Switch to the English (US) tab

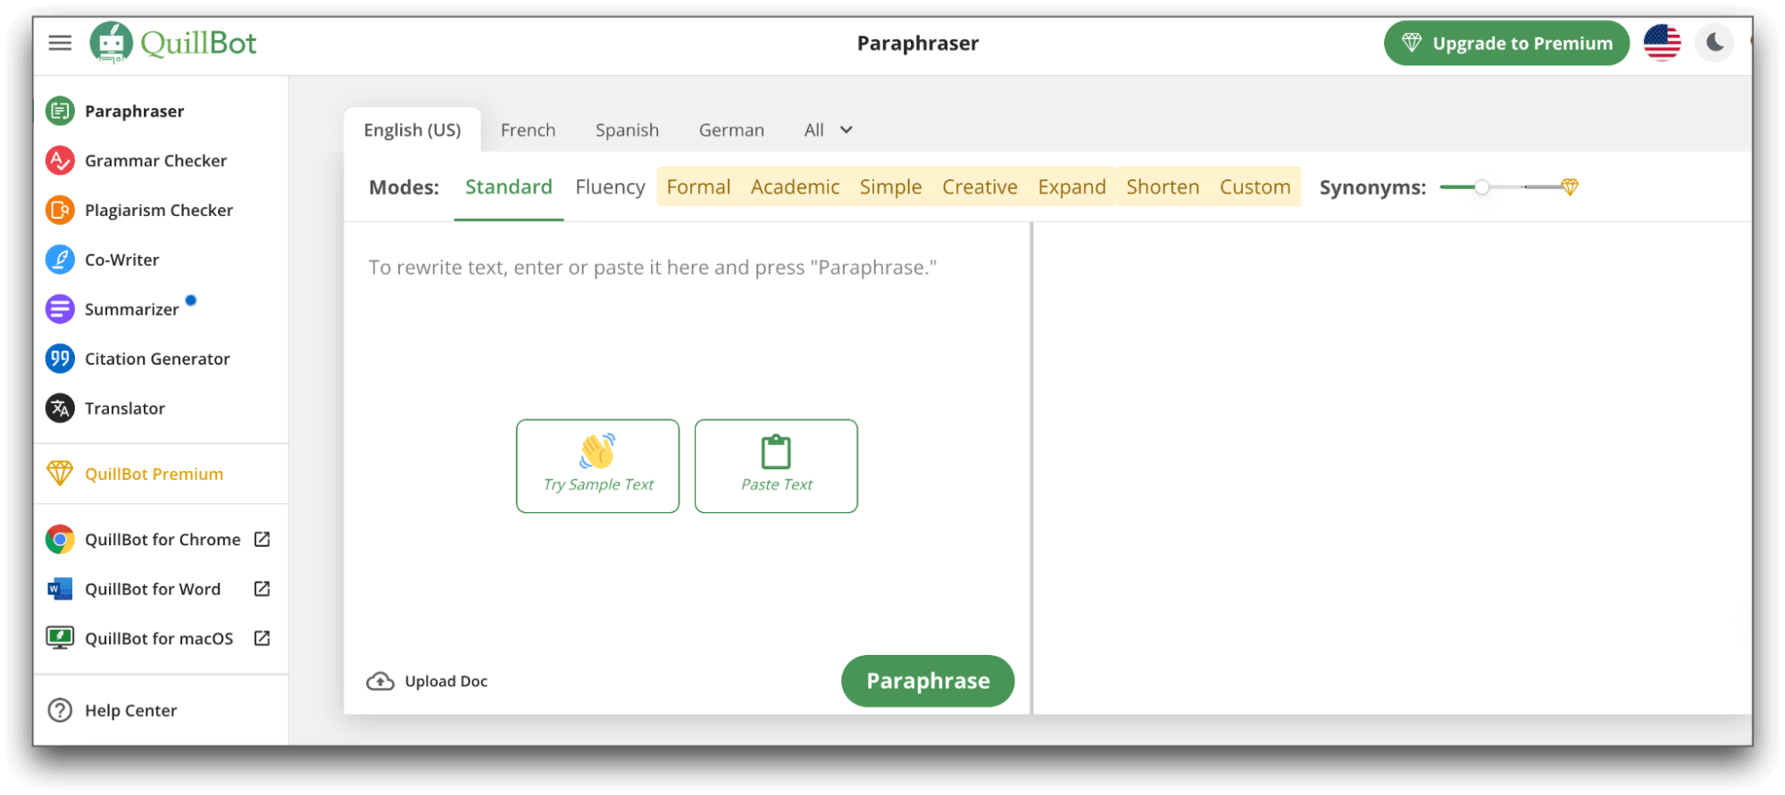coord(413,130)
